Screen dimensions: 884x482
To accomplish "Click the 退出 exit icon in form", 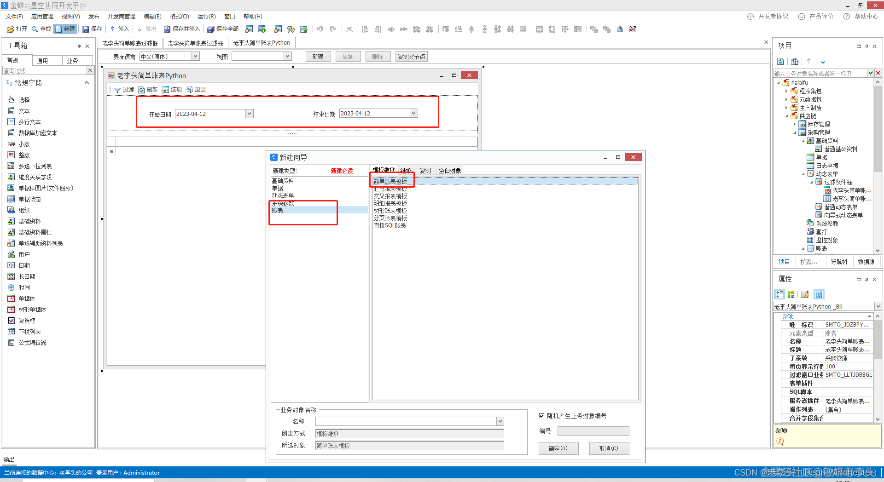I will pyautogui.click(x=189, y=90).
